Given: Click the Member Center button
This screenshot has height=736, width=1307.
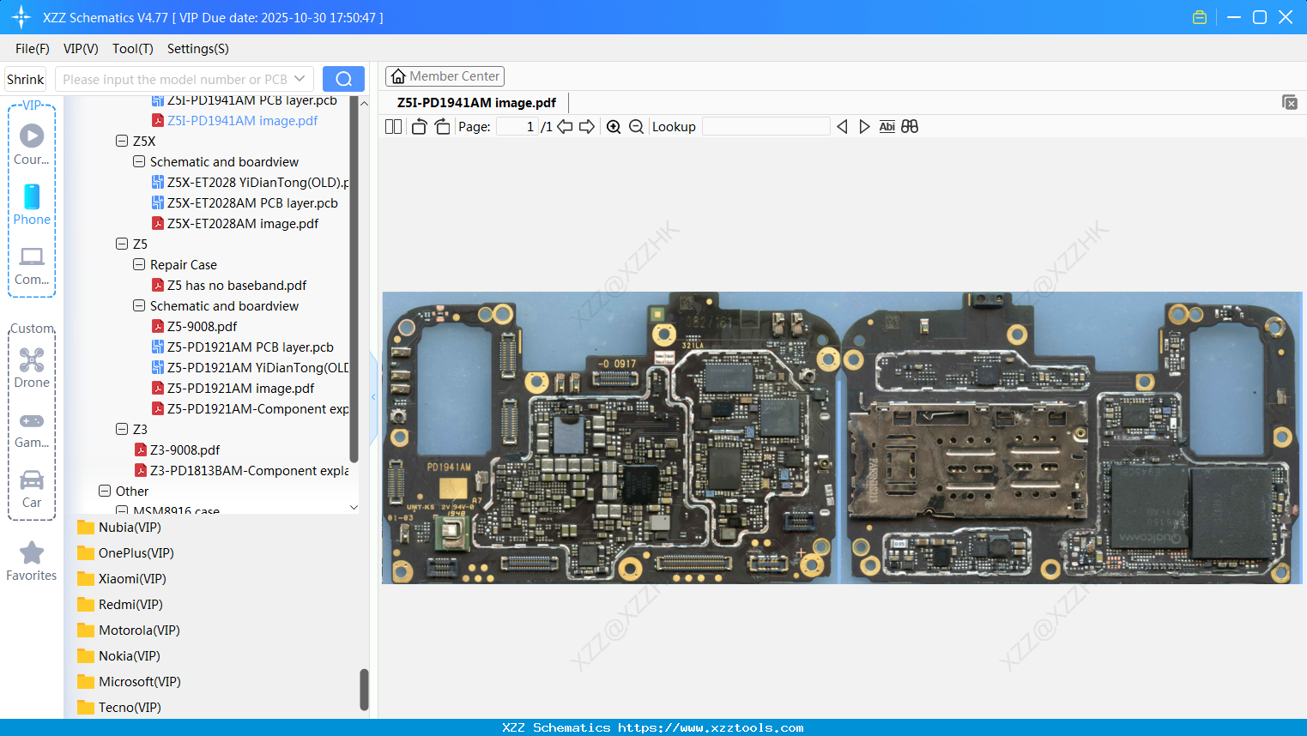Looking at the screenshot, I should pos(445,76).
